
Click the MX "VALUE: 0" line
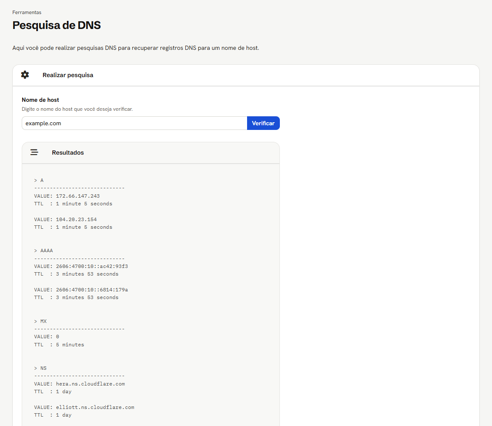point(47,337)
